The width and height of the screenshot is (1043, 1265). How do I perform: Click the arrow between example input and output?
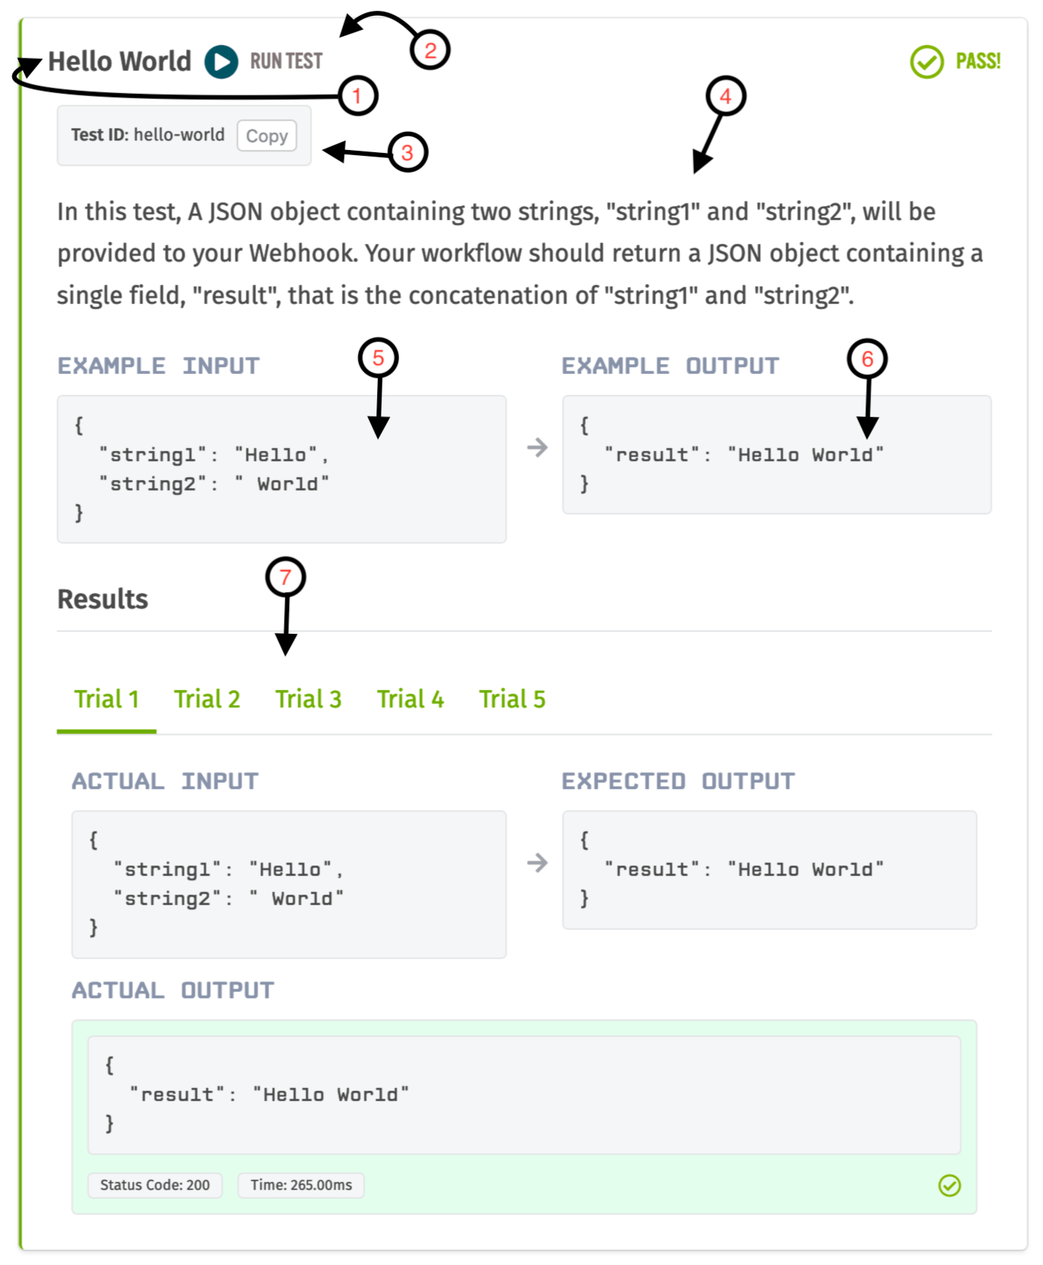[x=538, y=447]
